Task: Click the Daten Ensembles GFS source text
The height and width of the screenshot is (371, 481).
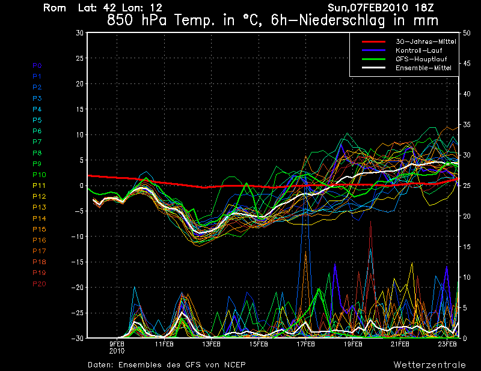Action: point(167,364)
